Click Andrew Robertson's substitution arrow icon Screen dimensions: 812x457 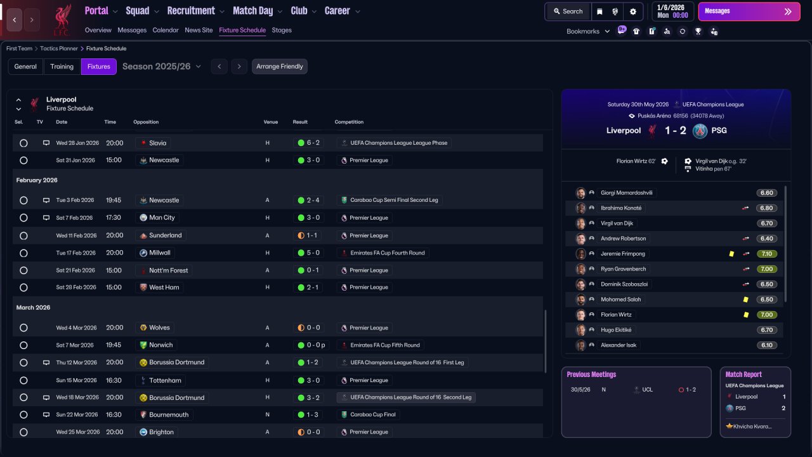pos(746,239)
